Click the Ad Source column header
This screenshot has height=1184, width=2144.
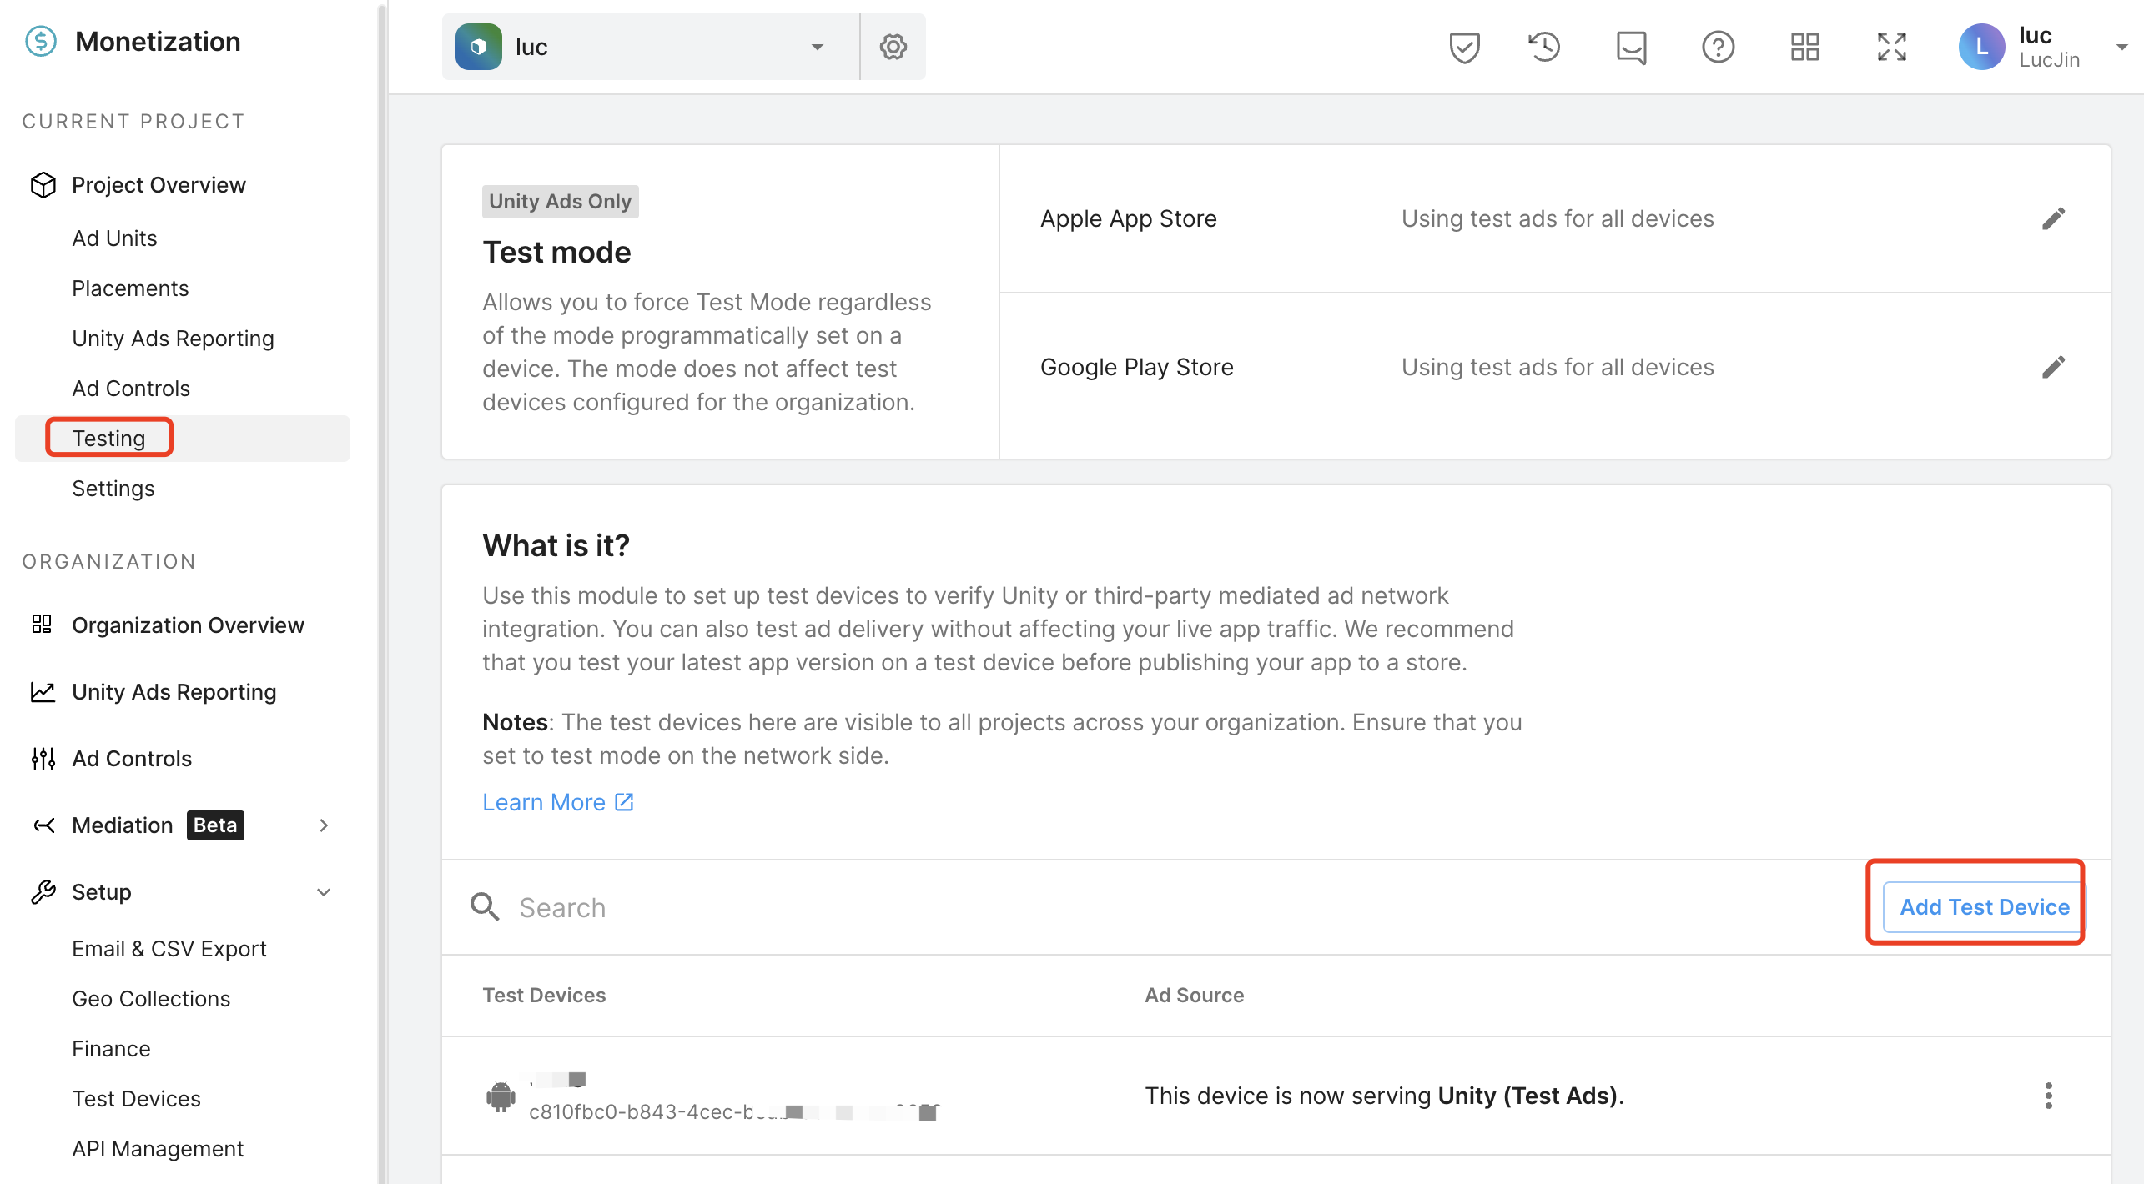click(1194, 996)
